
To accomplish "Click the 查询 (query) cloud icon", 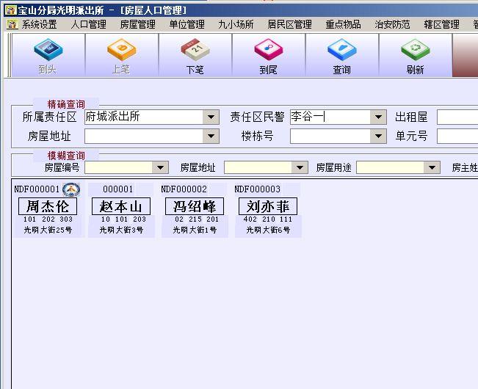I will (x=342, y=49).
